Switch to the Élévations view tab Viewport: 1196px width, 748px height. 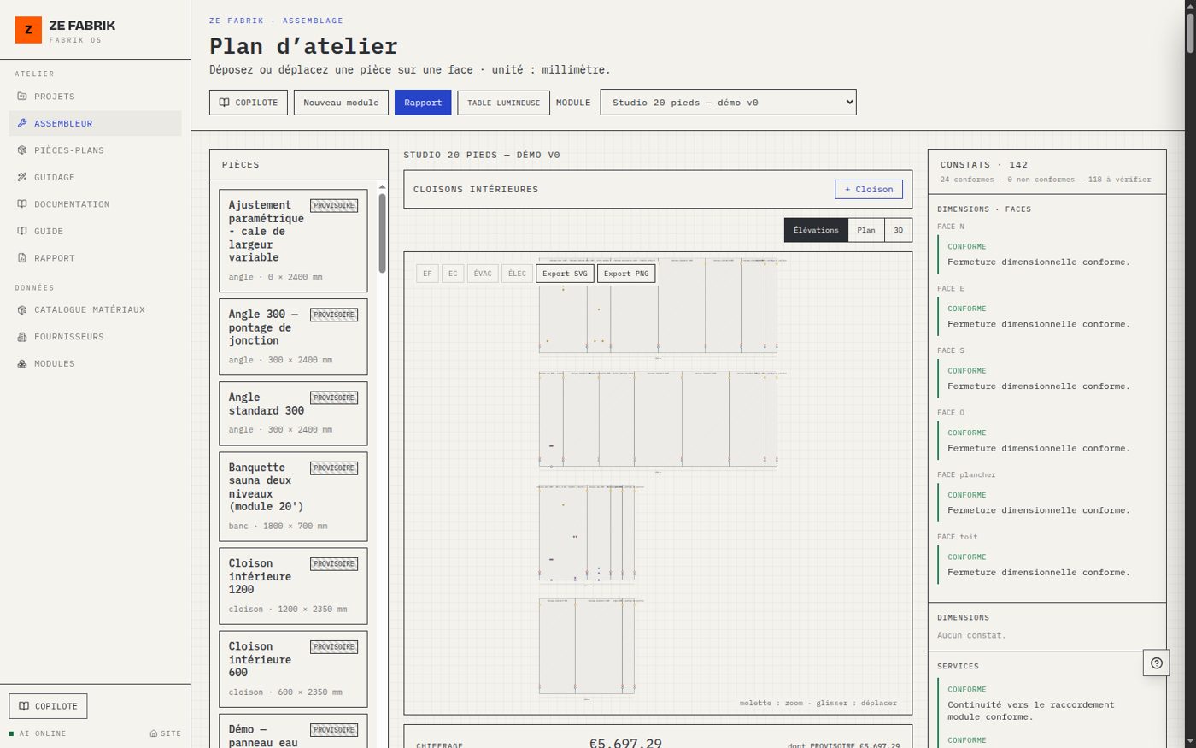click(x=816, y=230)
